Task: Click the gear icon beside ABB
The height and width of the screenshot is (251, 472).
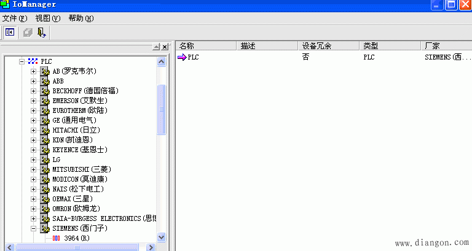Action: (x=45, y=81)
